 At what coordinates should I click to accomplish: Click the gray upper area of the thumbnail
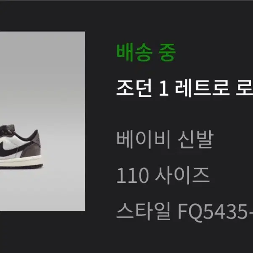point(42,73)
